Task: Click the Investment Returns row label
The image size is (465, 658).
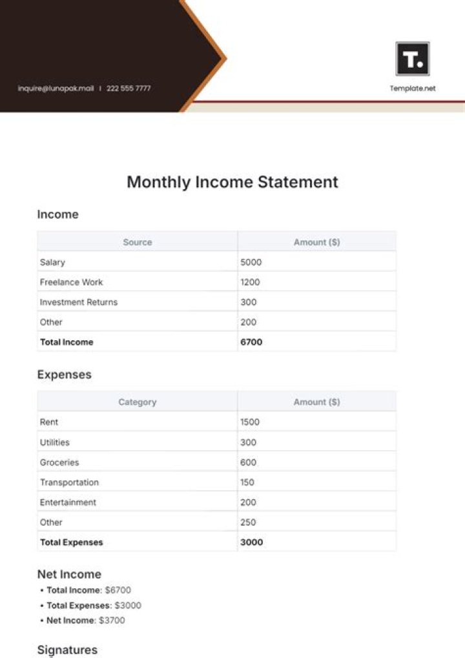Action: coord(79,302)
